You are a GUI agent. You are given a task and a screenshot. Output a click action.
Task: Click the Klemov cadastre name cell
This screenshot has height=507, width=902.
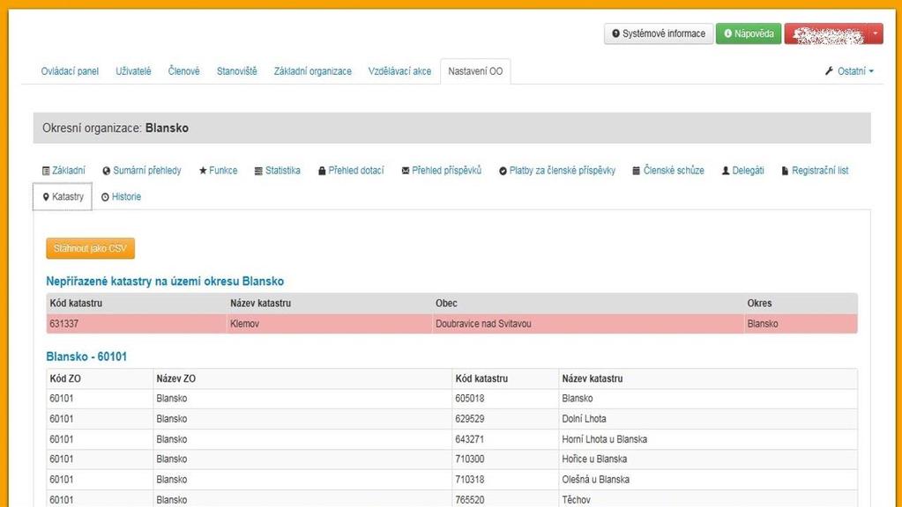click(x=329, y=324)
